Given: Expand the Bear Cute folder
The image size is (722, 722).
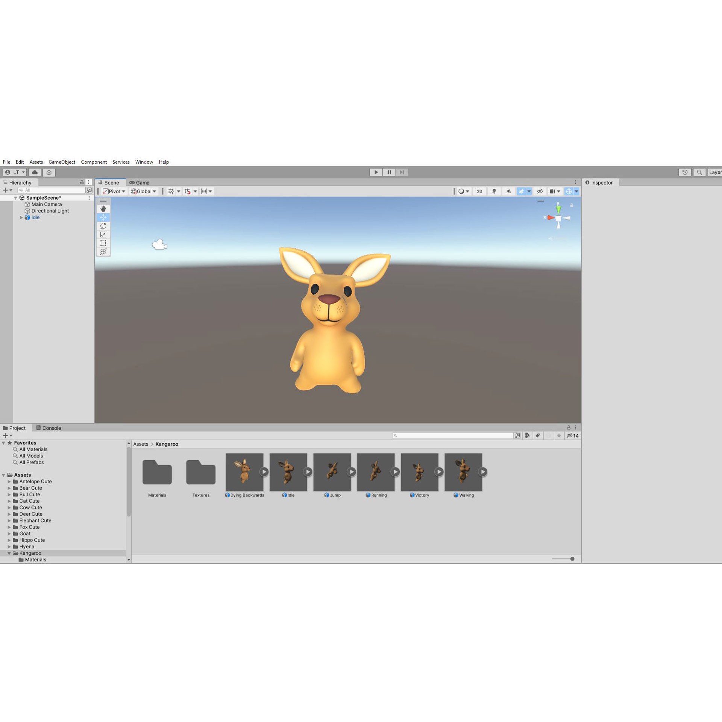Looking at the screenshot, I should (9, 488).
